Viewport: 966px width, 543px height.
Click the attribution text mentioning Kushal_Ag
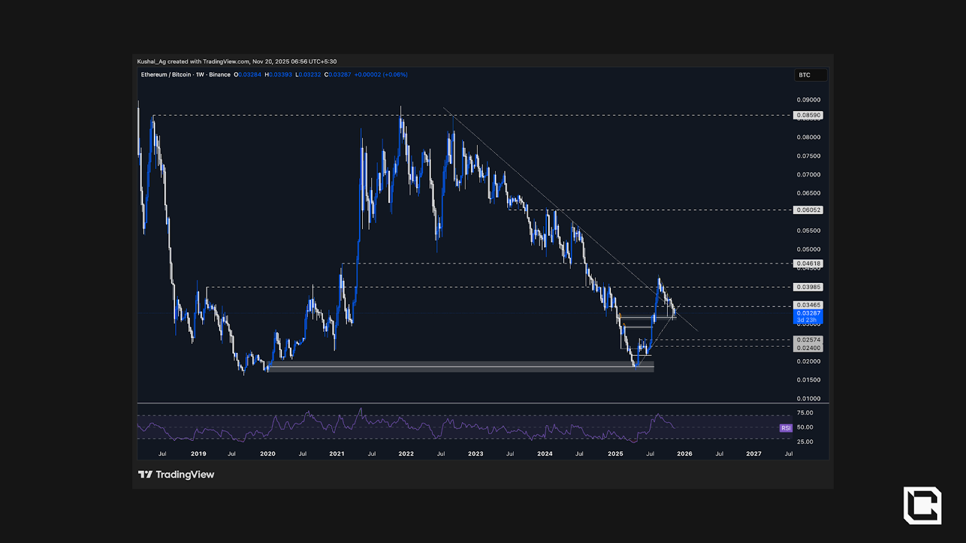pyautogui.click(x=237, y=62)
